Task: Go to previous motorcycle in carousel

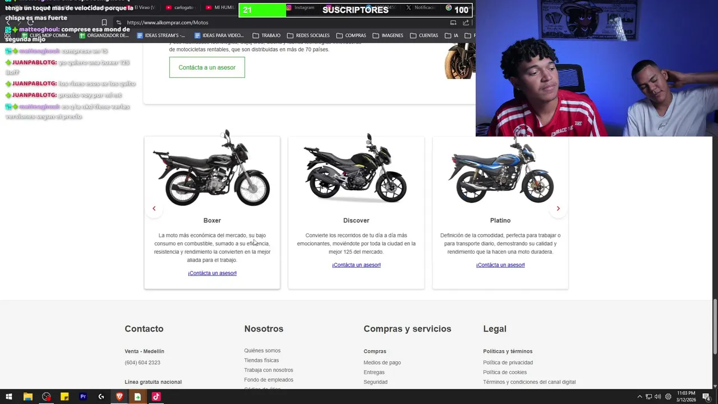Action: (x=154, y=209)
